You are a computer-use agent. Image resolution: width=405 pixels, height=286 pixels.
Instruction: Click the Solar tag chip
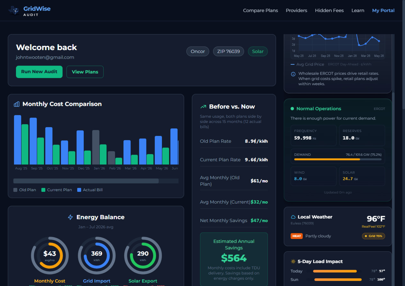click(258, 51)
